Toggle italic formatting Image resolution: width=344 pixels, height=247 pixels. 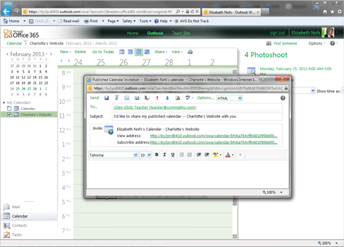click(x=165, y=155)
